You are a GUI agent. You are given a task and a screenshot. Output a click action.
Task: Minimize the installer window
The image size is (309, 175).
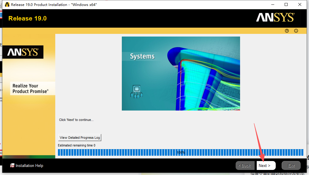[272, 4]
